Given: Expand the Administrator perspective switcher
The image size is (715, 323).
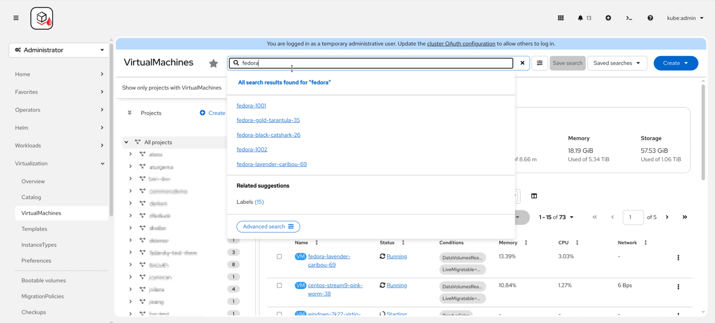Looking at the screenshot, I should (59, 50).
